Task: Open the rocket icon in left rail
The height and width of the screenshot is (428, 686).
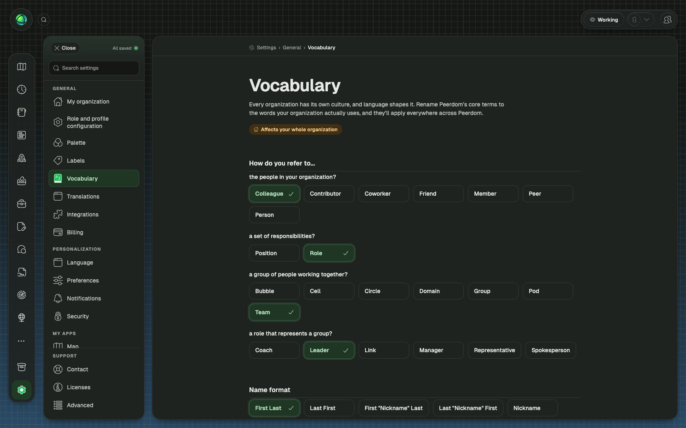Action: 22,158
